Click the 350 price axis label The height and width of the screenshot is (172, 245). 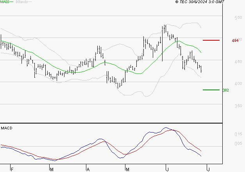click(x=238, y=106)
